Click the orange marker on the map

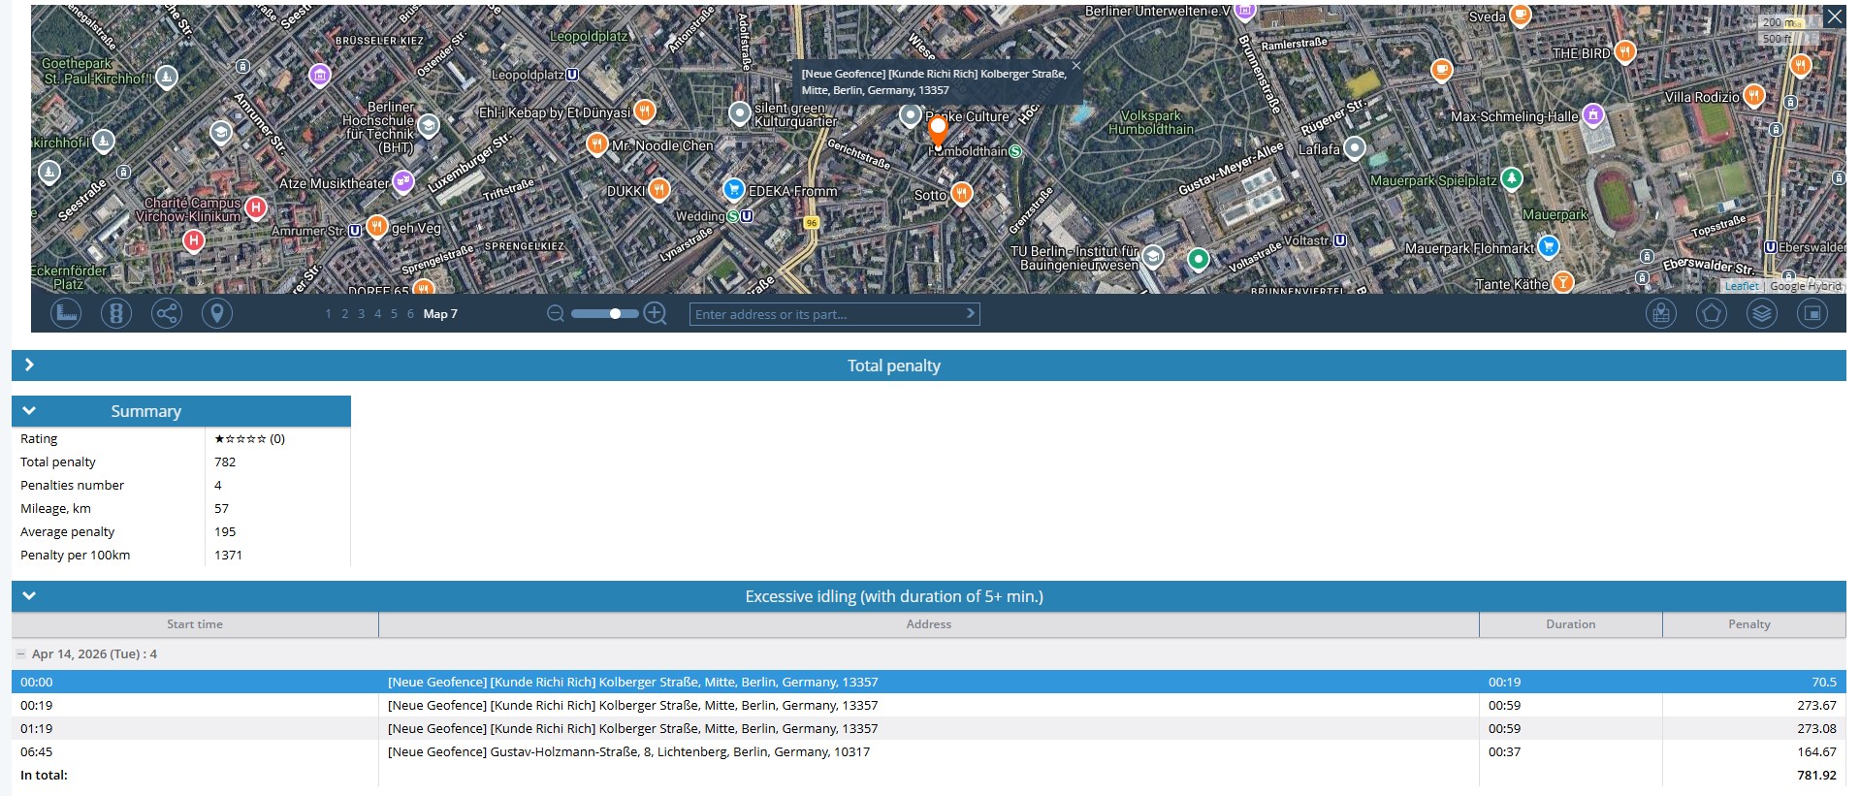pos(938,129)
